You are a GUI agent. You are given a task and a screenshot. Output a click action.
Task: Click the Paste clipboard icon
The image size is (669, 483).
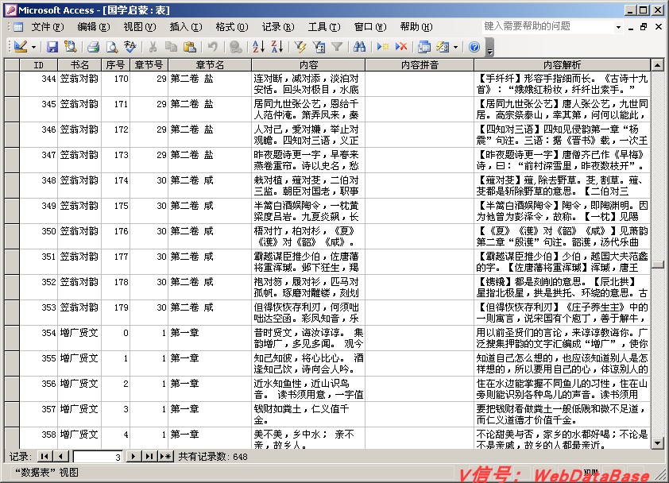point(189,47)
